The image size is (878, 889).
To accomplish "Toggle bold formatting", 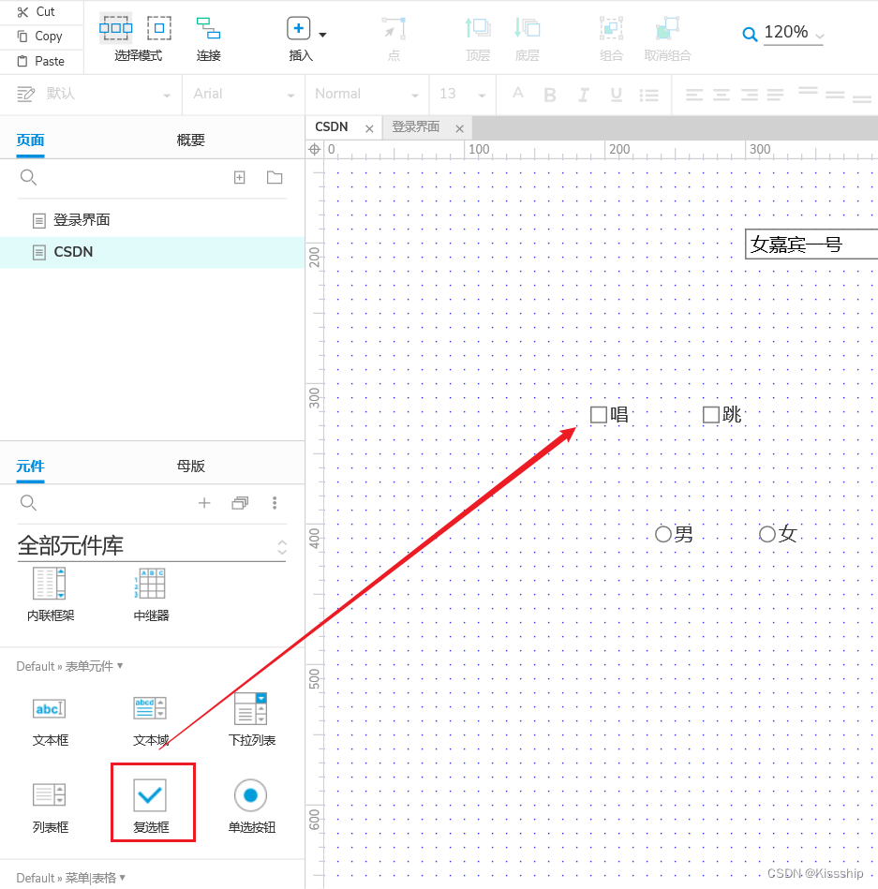I will point(550,95).
